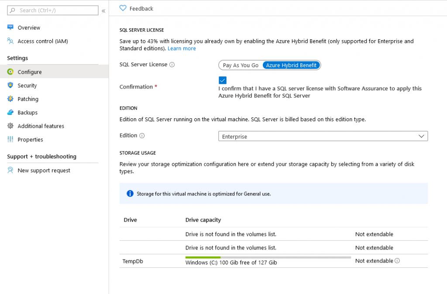Open the Overview menu item

(x=54, y=27)
